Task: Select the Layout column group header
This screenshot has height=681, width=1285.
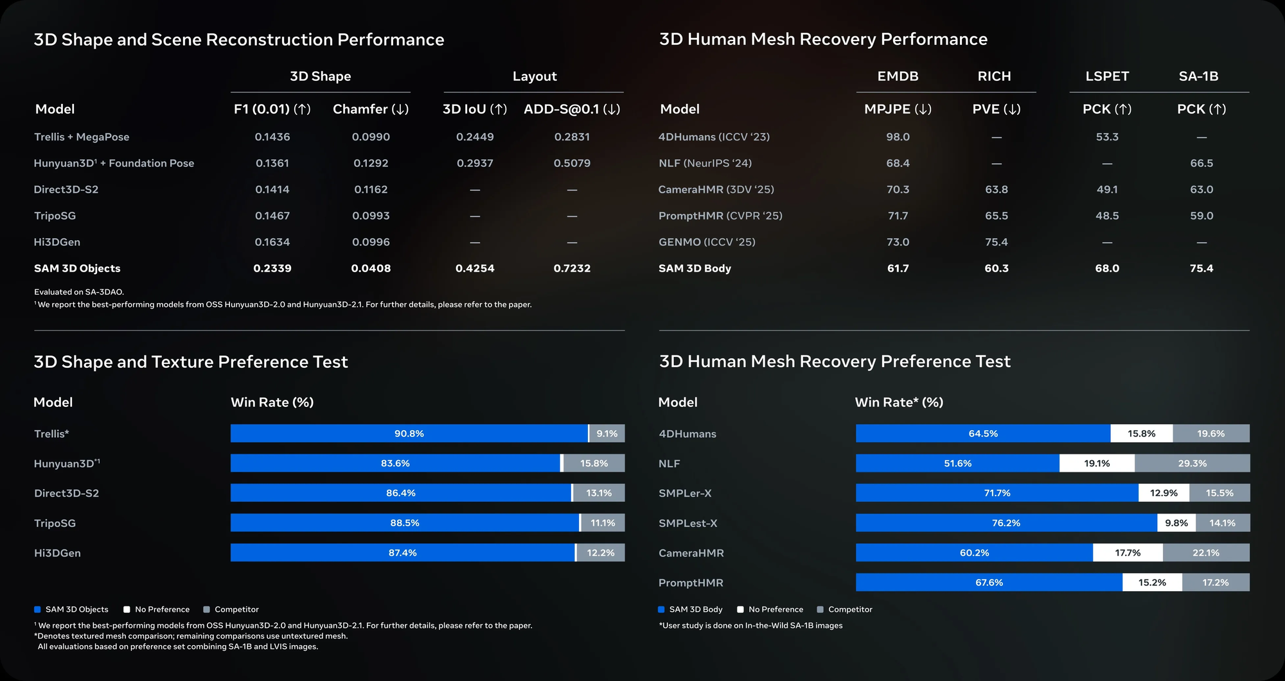Action: coord(534,76)
